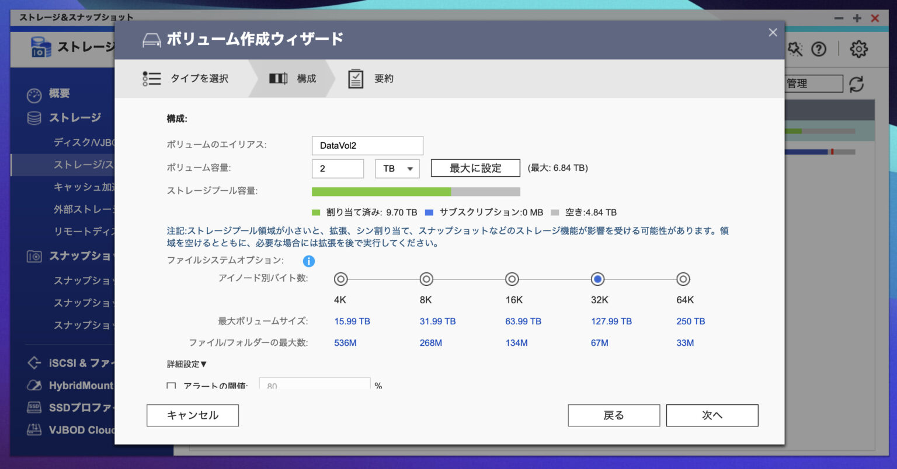Click the iSCSI & ファイバー arrow icon
This screenshot has width=897, height=469.
(x=35, y=363)
